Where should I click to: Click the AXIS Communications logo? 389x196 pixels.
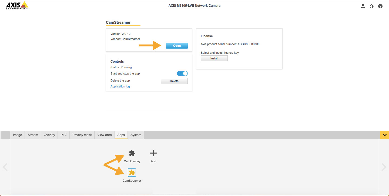(17, 5)
